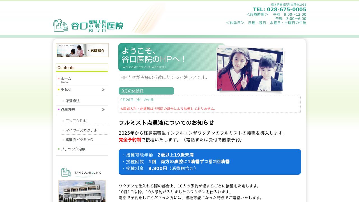Expand the 点滴外来 submenu via its chevron
Image resolution: width=359 pixels, height=202 pixels.
pos(103,110)
